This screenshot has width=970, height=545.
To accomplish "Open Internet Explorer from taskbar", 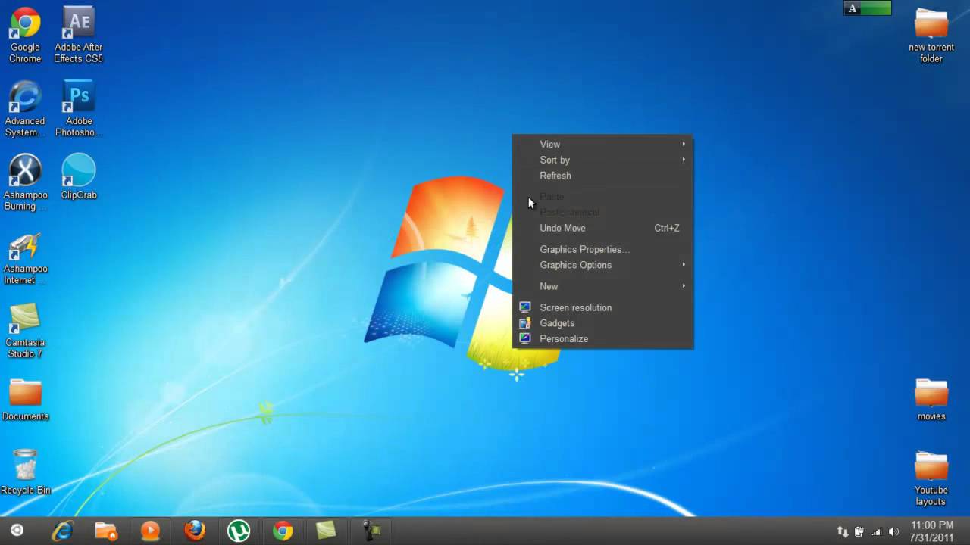I will (x=62, y=531).
